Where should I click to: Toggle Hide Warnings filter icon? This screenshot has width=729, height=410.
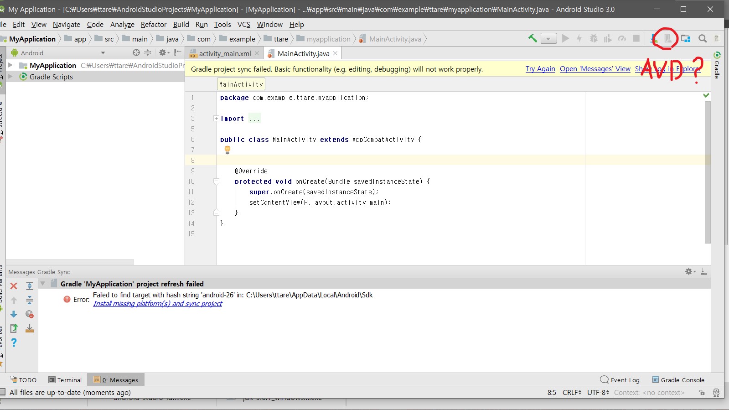pos(30,314)
